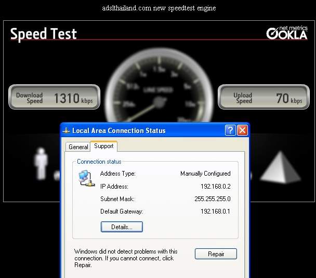Switch to the General tab
316x278 pixels.
pyautogui.click(x=78, y=147)
